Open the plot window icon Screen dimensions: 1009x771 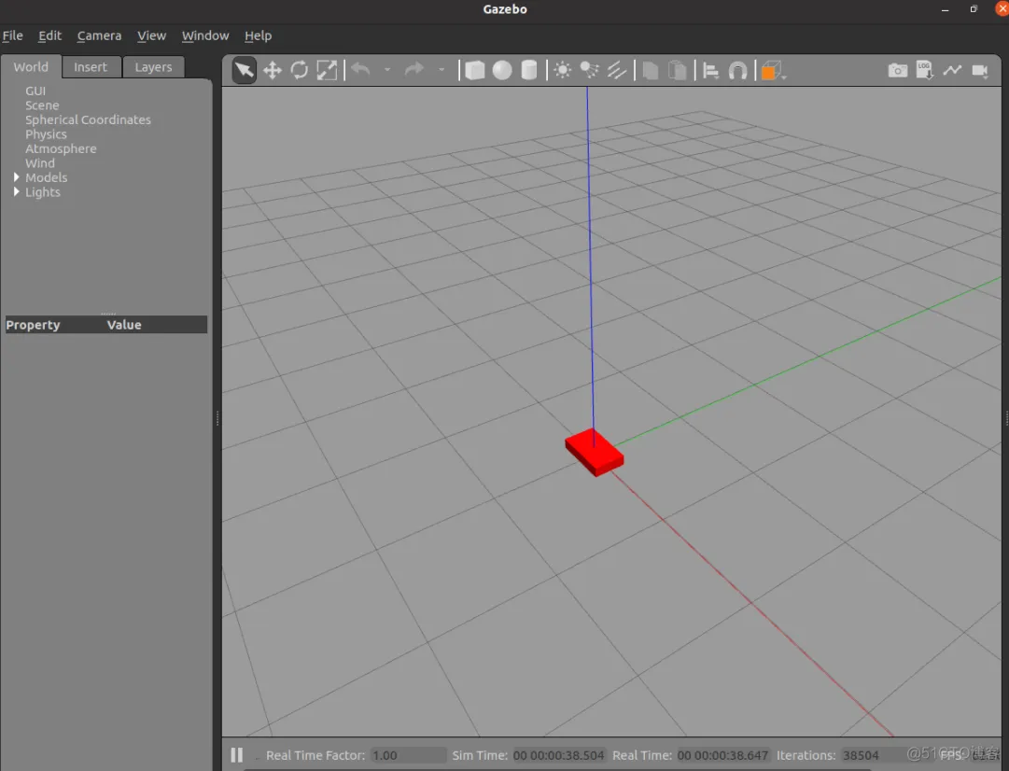click(x=952, y=70)
